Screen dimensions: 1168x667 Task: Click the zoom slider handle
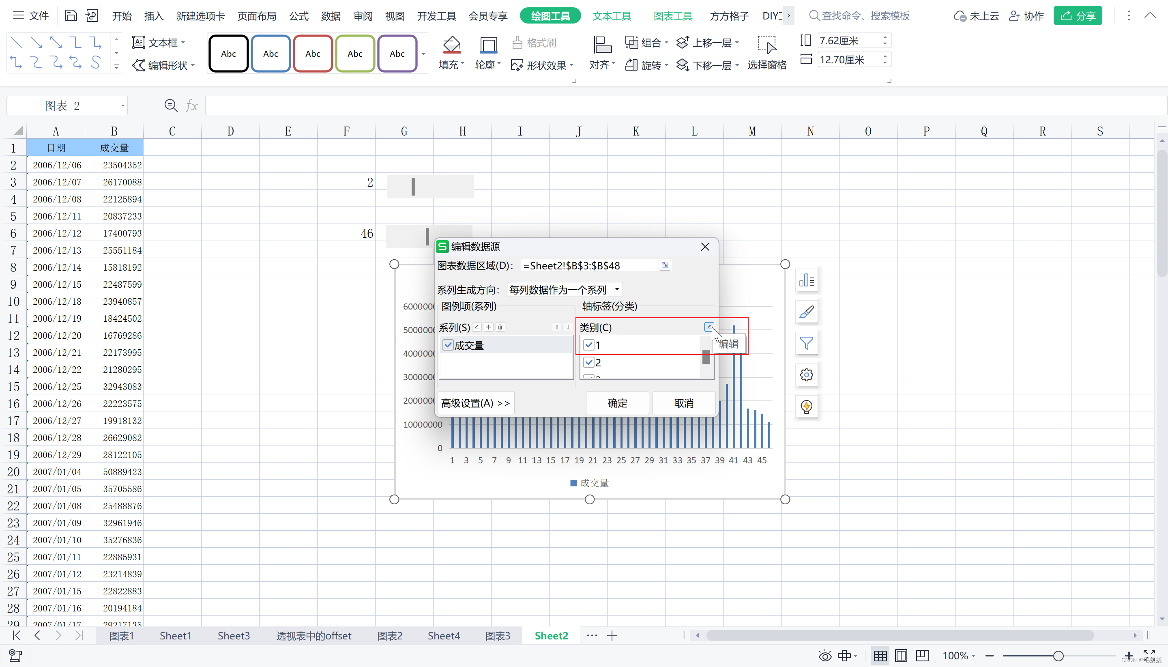coord(1058,656)
